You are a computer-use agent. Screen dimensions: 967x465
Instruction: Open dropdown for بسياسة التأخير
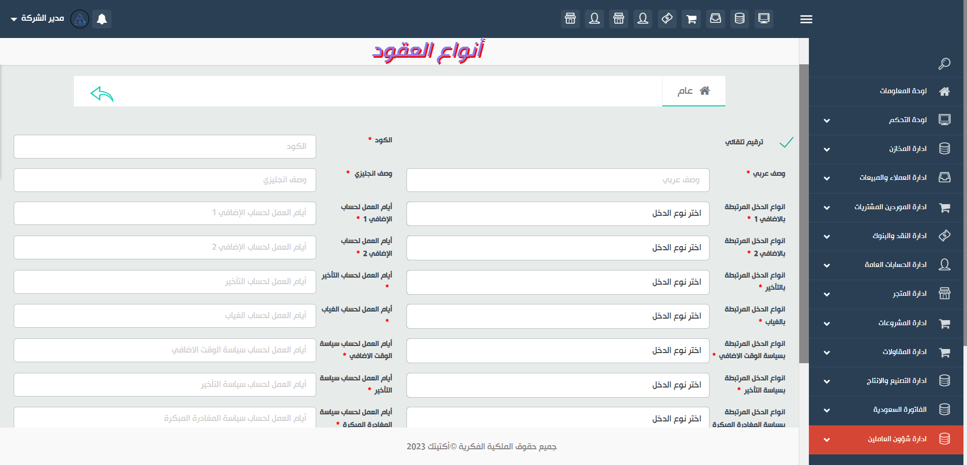[x=557, y=385]
